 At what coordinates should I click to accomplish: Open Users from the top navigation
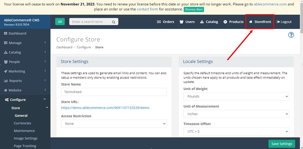(187, 22)
